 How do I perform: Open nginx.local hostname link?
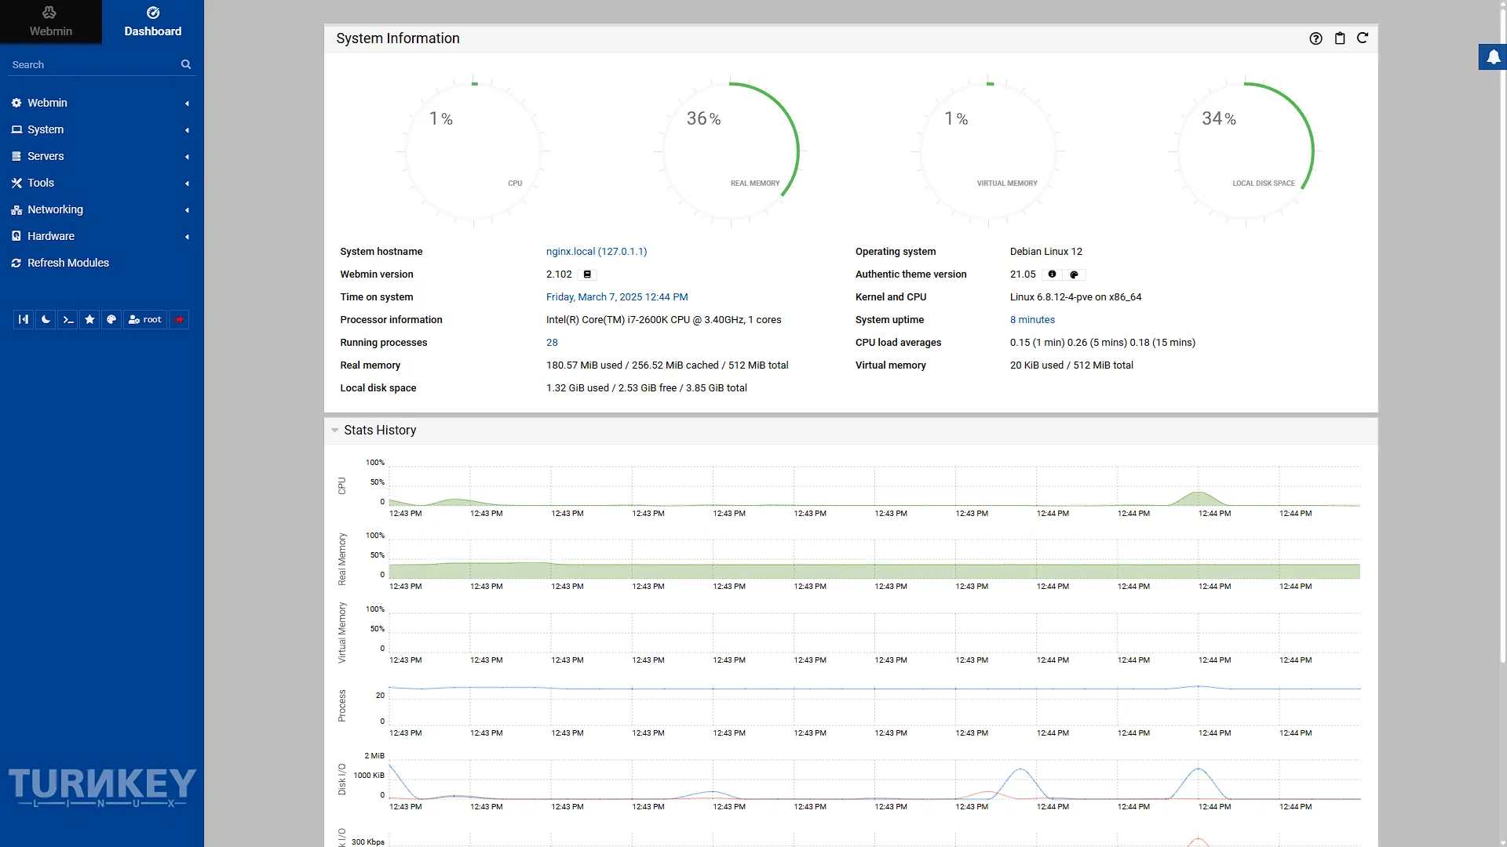point(597,252)
